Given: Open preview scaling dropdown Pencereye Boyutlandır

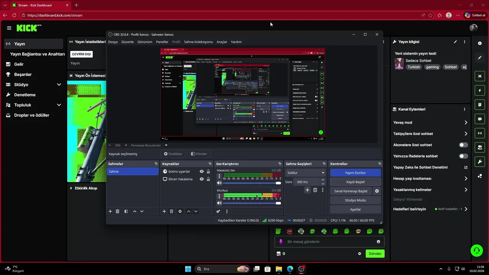Looking at the screenshot, I should pos(149,145).
